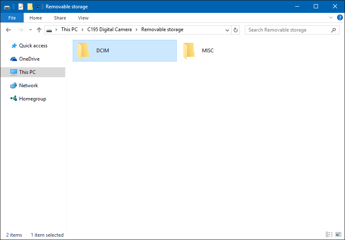The width and height of the screenshot is (345, 240).
Task: Expand the chevron after This PC breadcrumb
Action: pos(83,29)
